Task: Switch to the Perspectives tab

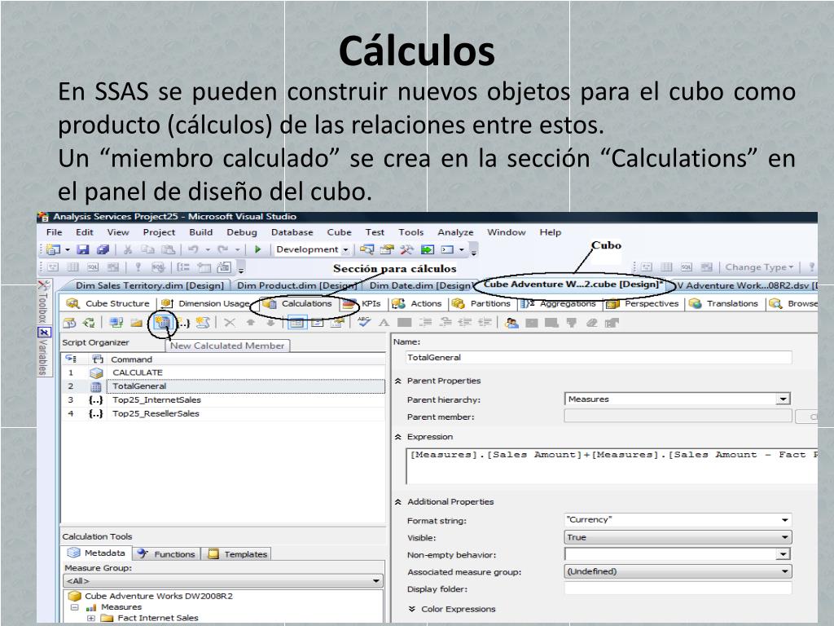Action: point(643,303)
